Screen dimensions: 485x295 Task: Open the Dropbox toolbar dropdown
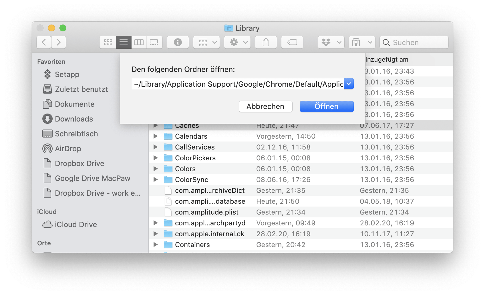[331, 42]
